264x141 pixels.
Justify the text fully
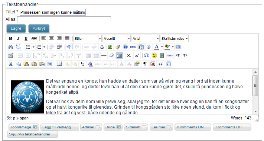(x=67, y=38)
